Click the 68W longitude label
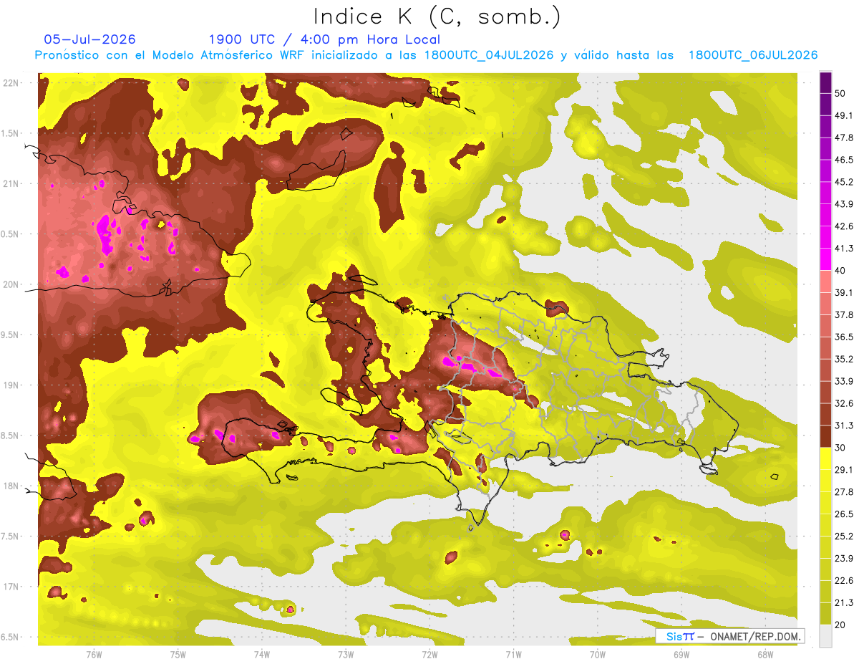The image size is (859, 664). pos(765,655)
